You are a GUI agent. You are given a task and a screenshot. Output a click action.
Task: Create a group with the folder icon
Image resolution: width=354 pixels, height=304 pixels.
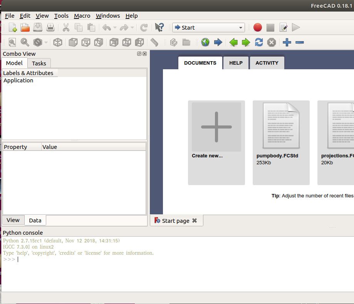186,42
